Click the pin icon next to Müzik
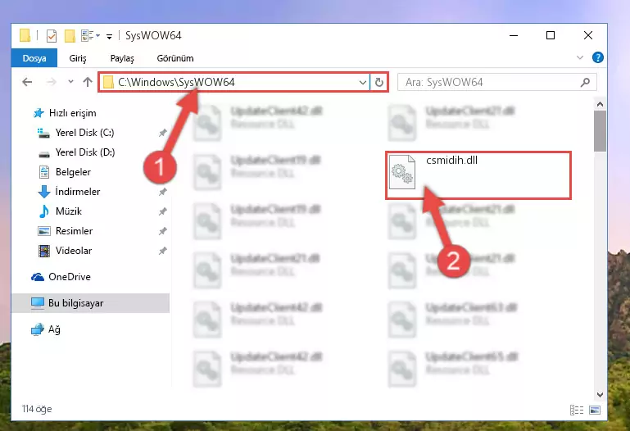The image size is (630, 431). pos(162,211)
